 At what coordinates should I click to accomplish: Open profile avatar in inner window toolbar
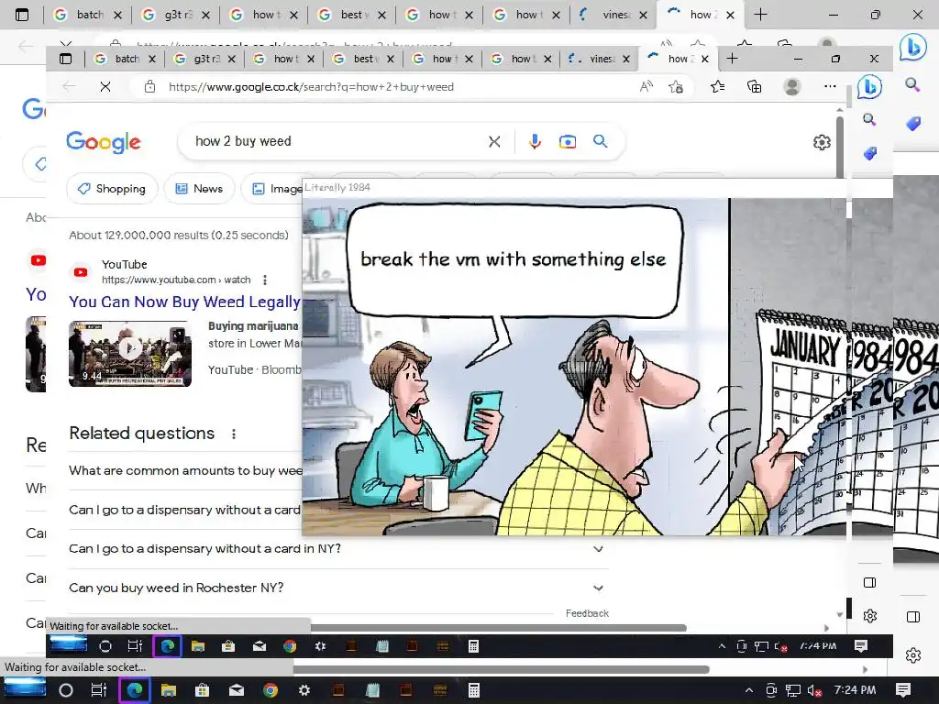pos(791,87)
